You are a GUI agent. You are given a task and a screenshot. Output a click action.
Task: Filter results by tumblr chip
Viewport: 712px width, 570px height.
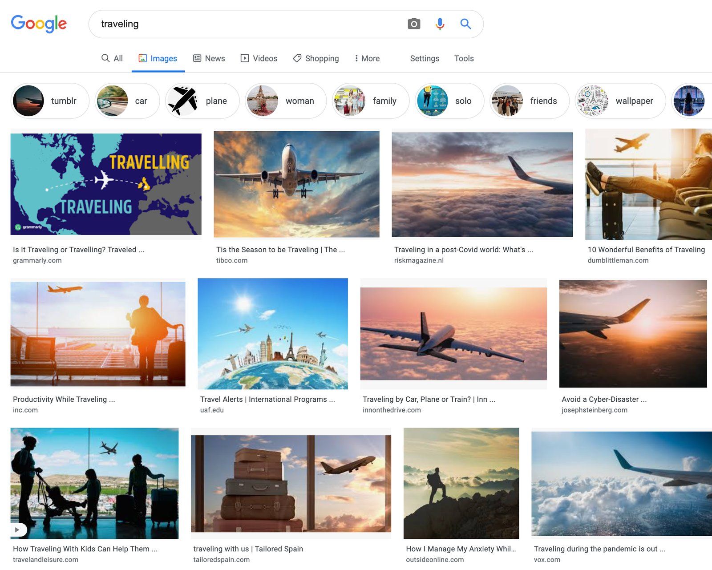[x=50, y=101]
